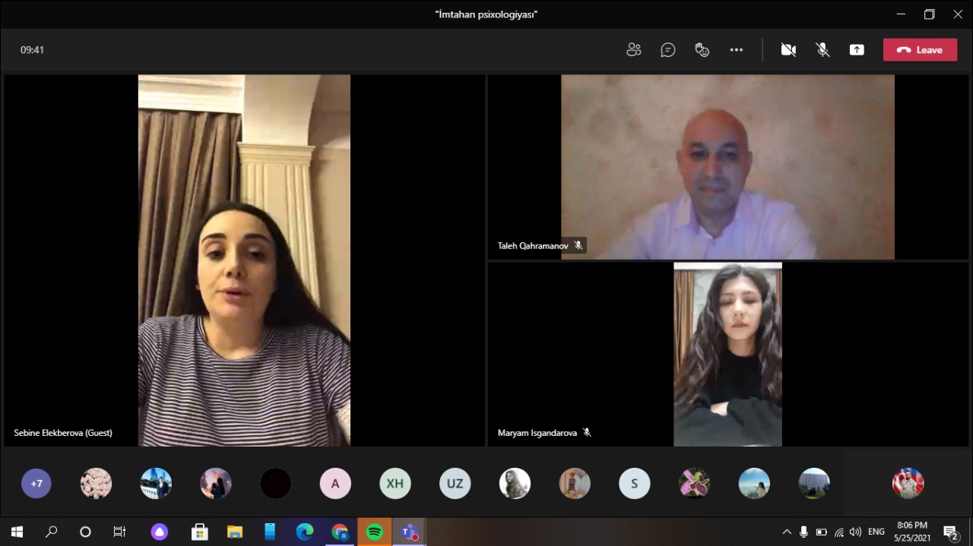Open the participants panel
The height and width of the screenshot is (546, 973).
click(x=633, y=50)
